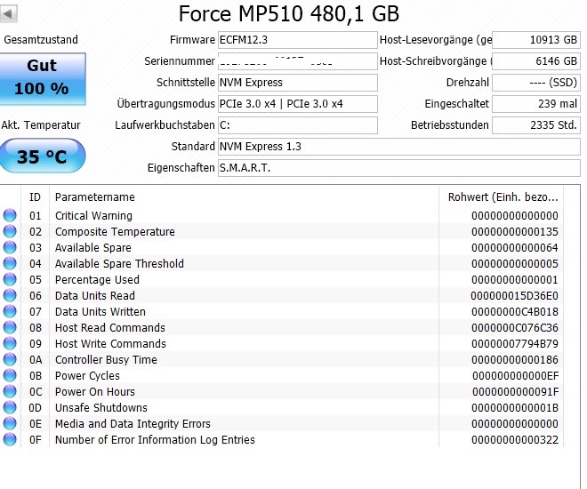The height and width of the screenshot is (489, 587).
Task: Click the Gut 100 % health status button
Action: tap(43, 78)
